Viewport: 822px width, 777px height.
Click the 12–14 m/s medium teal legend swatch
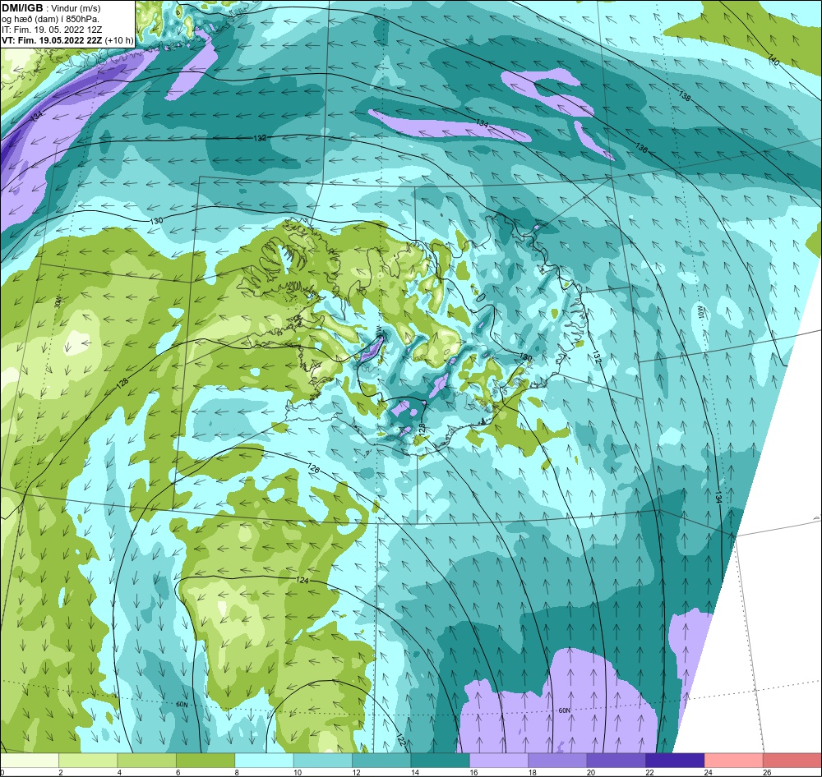(x=381, y=760)
